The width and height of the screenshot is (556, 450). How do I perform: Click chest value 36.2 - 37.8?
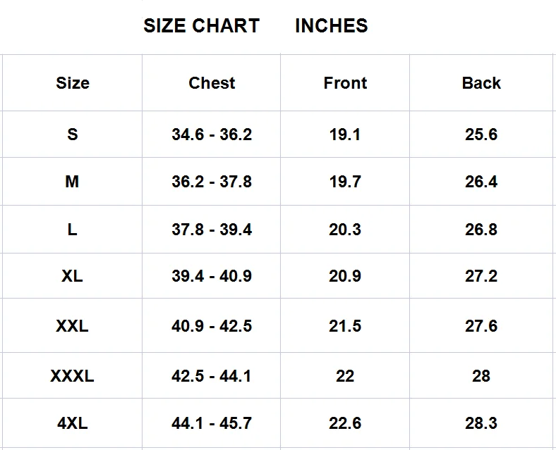tap(212, 182)
